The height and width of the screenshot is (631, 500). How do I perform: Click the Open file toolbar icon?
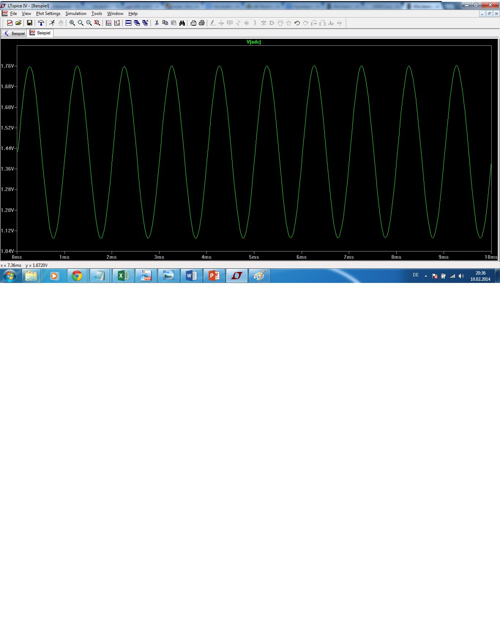tap(18, 23)
